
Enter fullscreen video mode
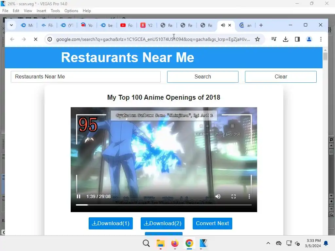click(x=234, y=196)
